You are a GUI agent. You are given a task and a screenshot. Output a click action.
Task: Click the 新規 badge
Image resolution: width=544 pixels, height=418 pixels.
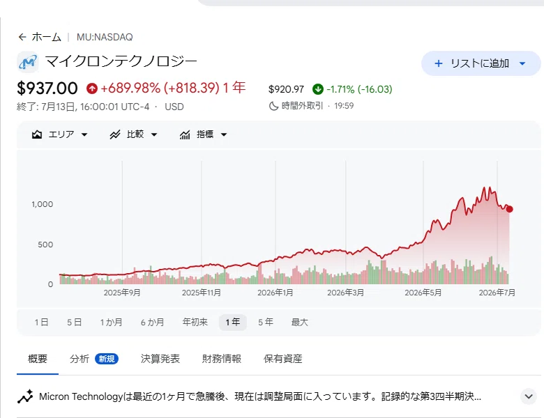[107, 359]
